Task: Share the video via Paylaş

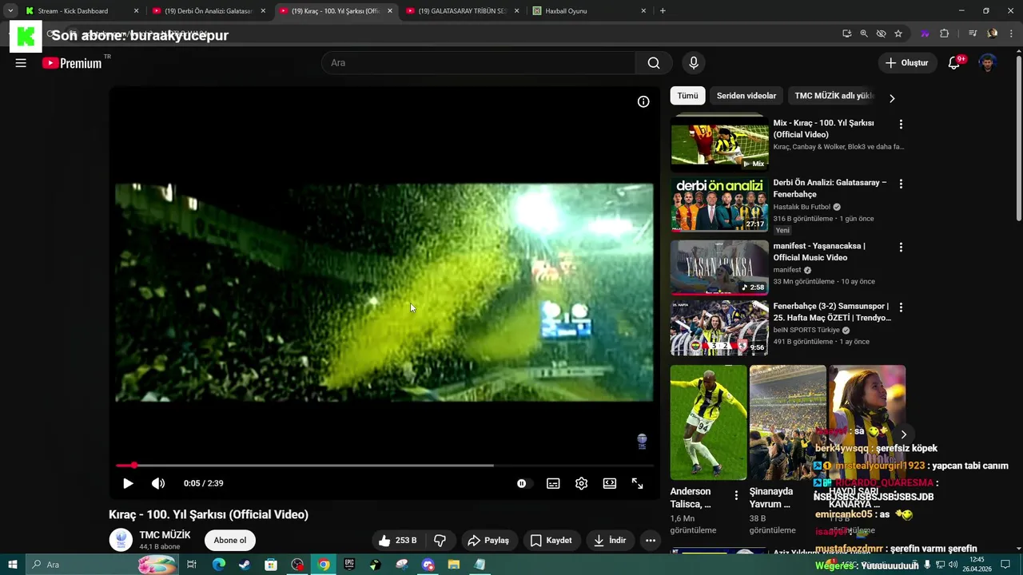Action: [x=488, y=541]
